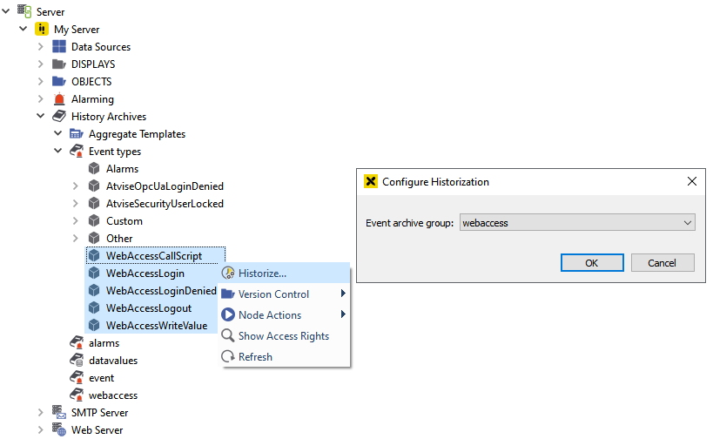Open the Version Control submenu
The image size is (713, 439).
[285, 294]
